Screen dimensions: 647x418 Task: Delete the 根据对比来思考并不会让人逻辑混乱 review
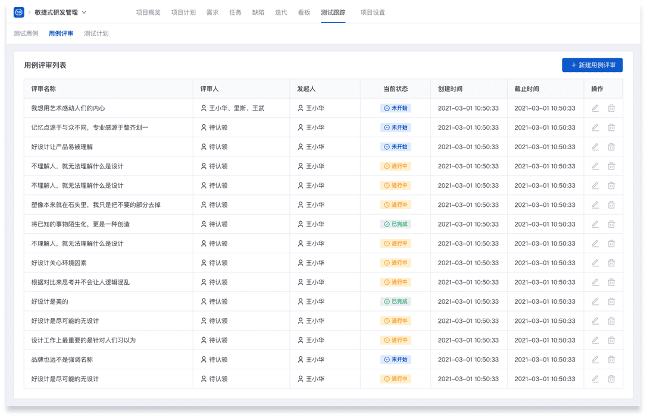(x=611, y=282)
